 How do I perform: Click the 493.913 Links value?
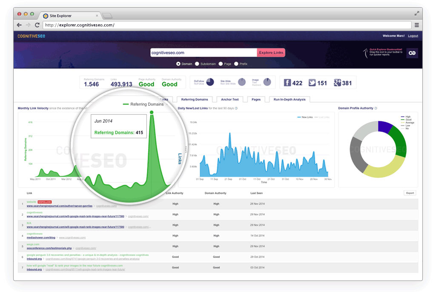coord(121,84)
